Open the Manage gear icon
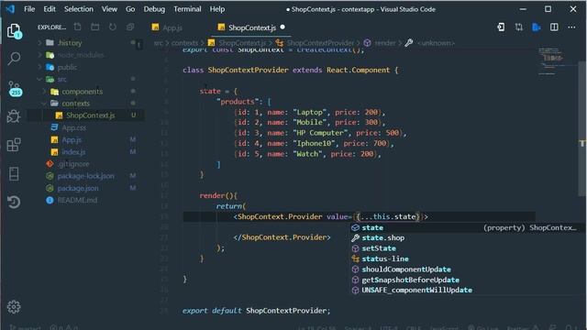This screenshot has height=330, width=587. pos(14,307)
